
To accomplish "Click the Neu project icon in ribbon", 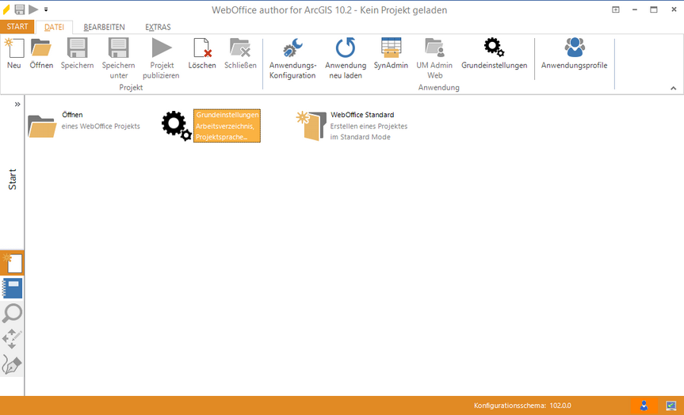I will pyautogui.click(x=14, y=48).
